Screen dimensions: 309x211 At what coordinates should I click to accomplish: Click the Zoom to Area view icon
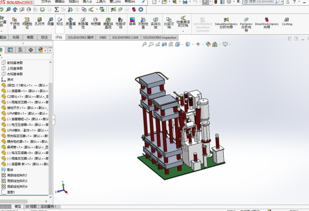click(x=151, y=44)
